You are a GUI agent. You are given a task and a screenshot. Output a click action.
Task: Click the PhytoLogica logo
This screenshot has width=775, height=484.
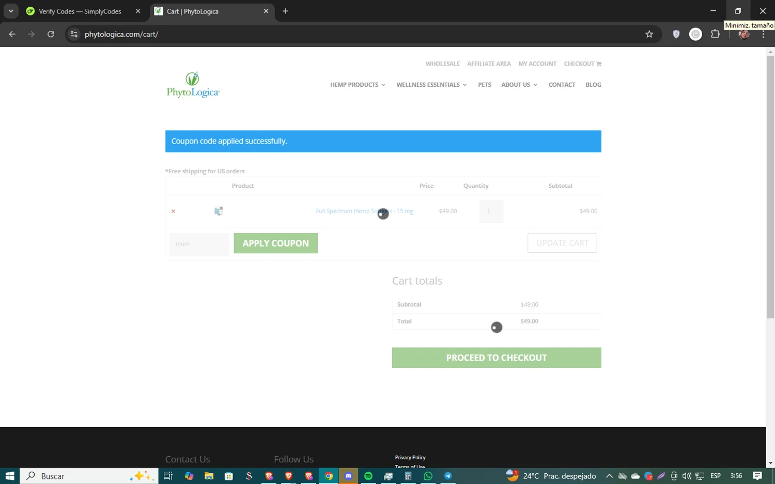193,85
